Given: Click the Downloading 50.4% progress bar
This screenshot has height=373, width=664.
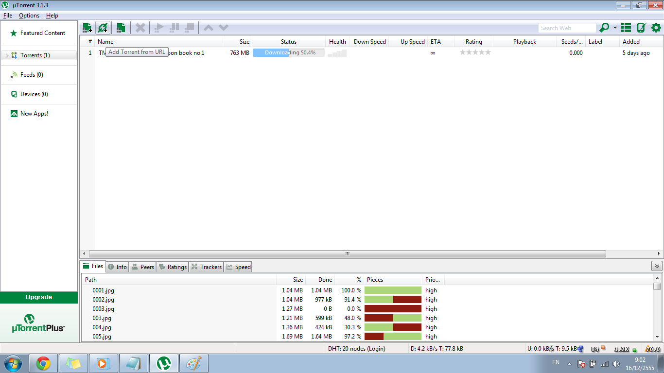Looking at the screenshot, I should (289, 52).
